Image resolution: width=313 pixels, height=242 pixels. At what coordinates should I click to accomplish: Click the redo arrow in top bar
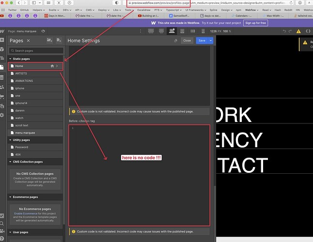(290, 31)
